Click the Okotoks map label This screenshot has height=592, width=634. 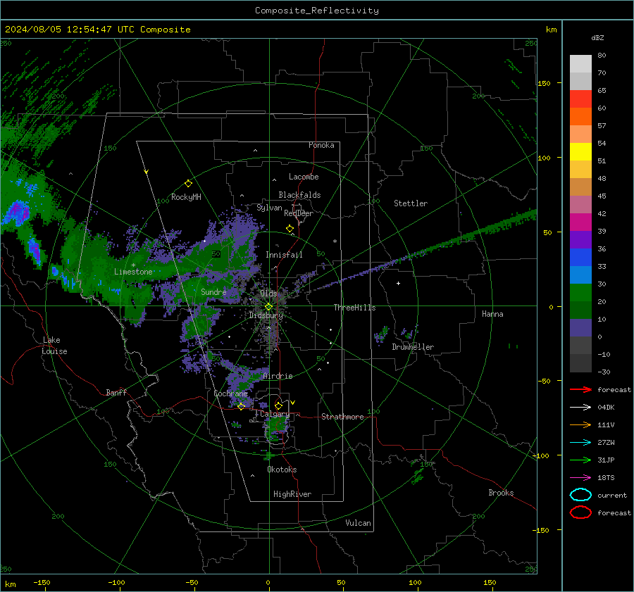tap(282, 470)
